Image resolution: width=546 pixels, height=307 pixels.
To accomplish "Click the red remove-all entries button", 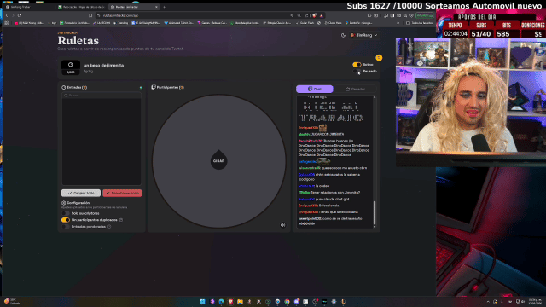I will [x=122, y=193].
